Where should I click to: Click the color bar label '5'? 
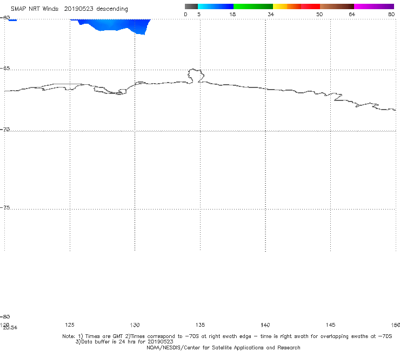199,14
